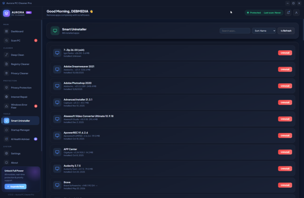Click Windows Error Fixer warning icon
Screen dimensions: 304x198
point(6,106)
